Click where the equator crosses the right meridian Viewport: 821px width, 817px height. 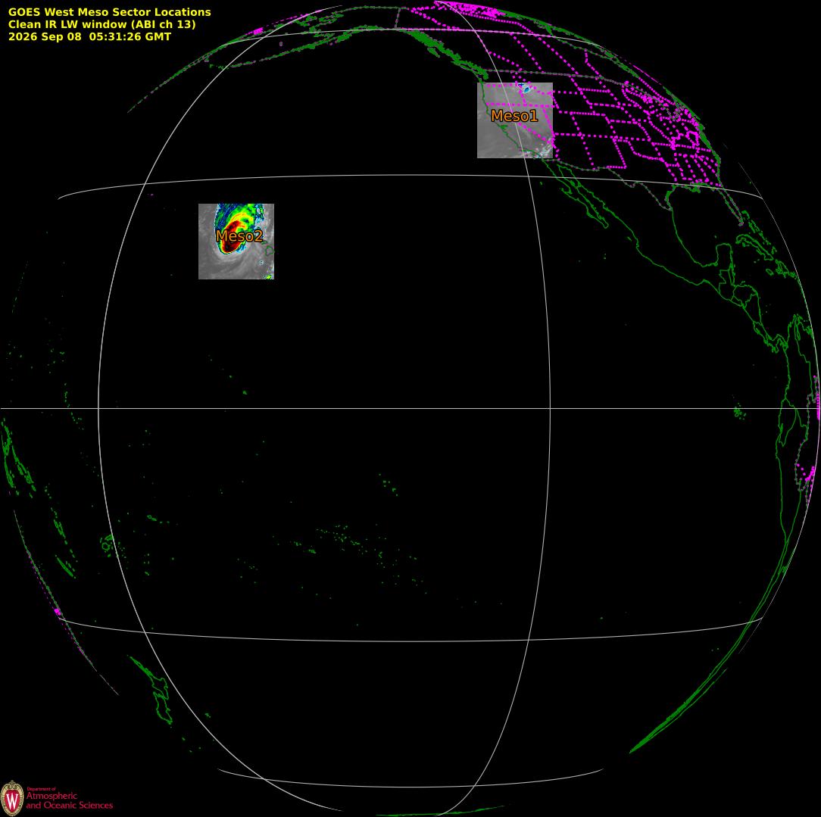[551, 408]
